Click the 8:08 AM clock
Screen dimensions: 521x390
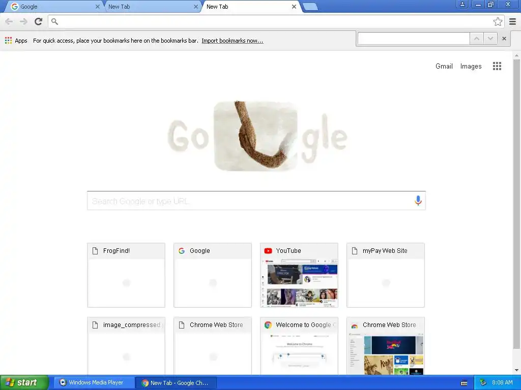point(502,383)
